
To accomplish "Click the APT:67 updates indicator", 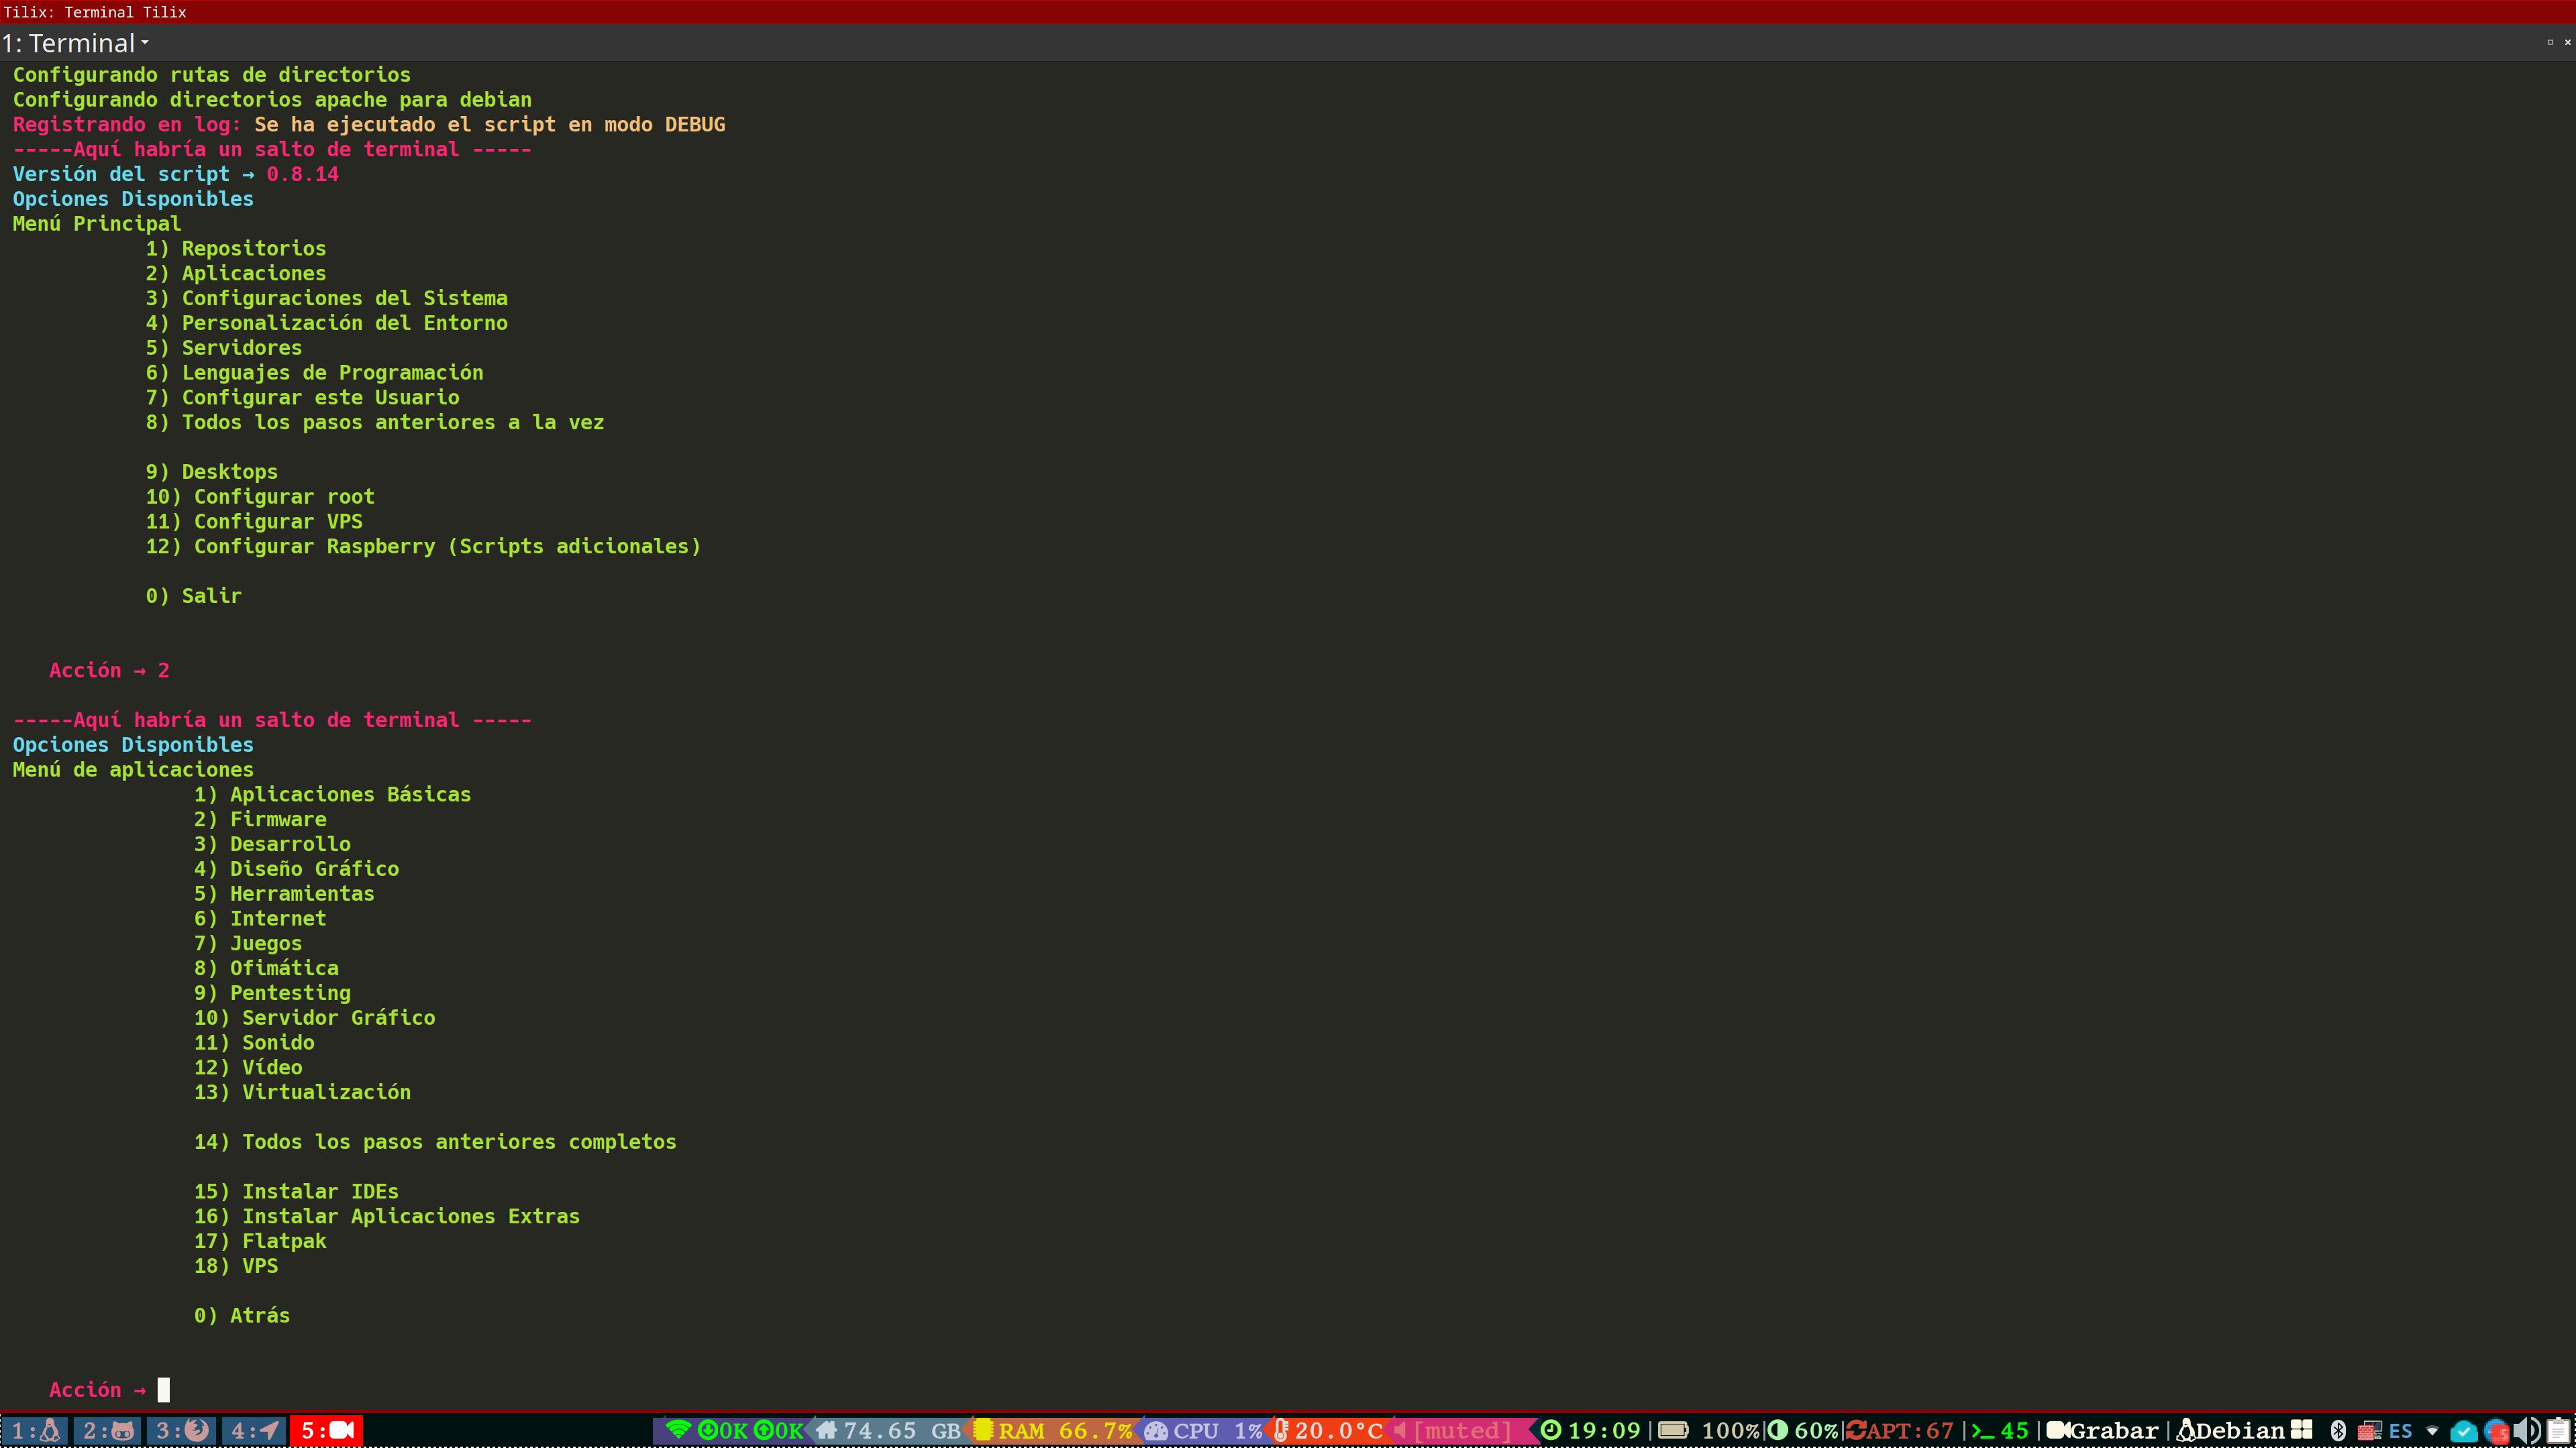I will pos(1901,1430).
